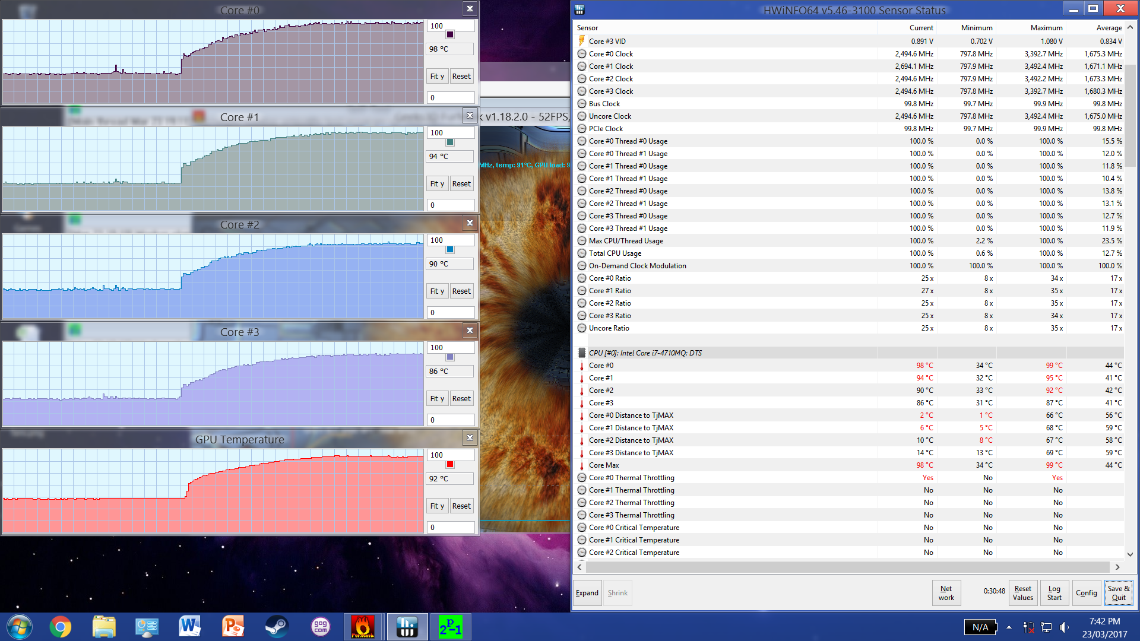
Task: Click the Log Start button
Action: click(1054, 593)
